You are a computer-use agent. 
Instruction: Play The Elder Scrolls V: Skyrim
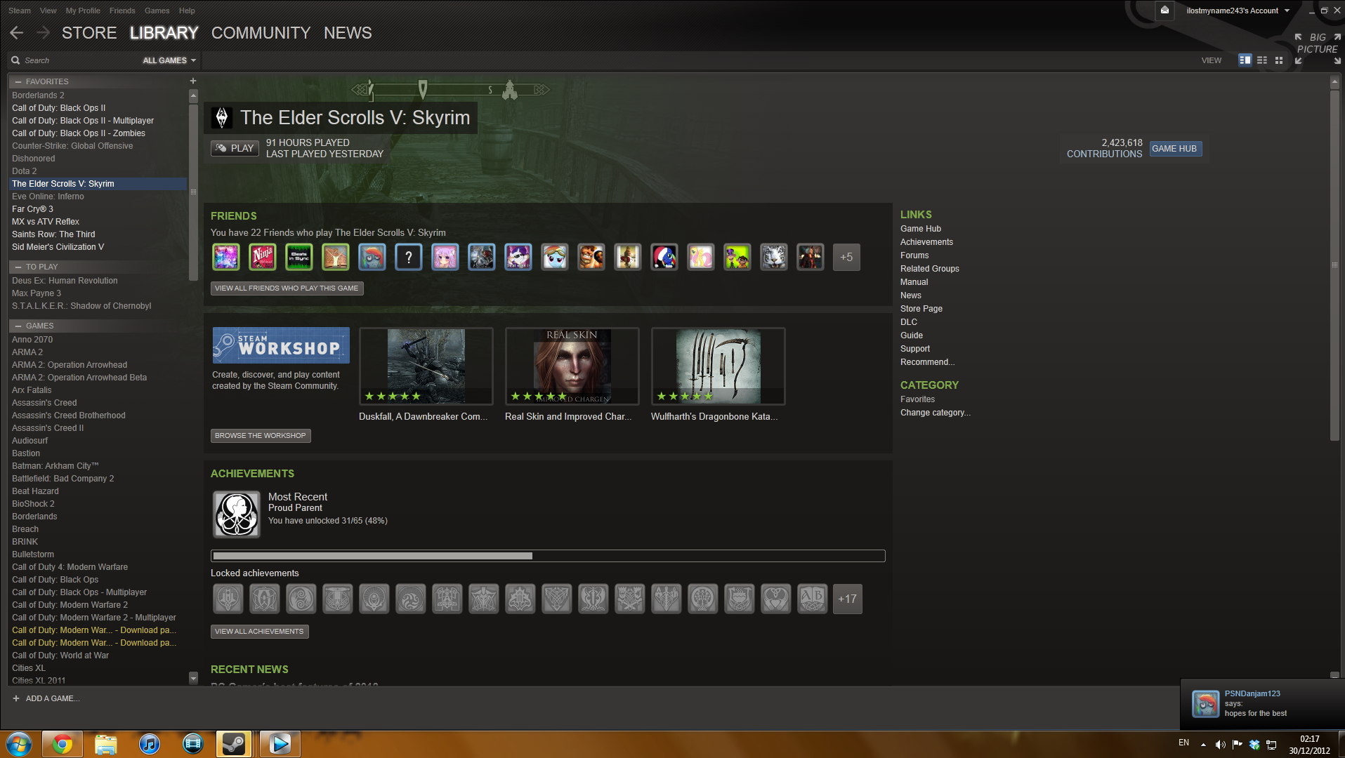pos(235,148)
